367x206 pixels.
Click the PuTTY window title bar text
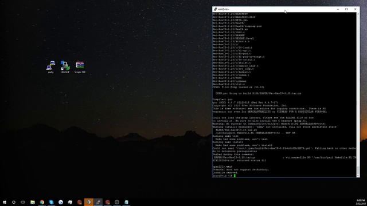point(224,9)
